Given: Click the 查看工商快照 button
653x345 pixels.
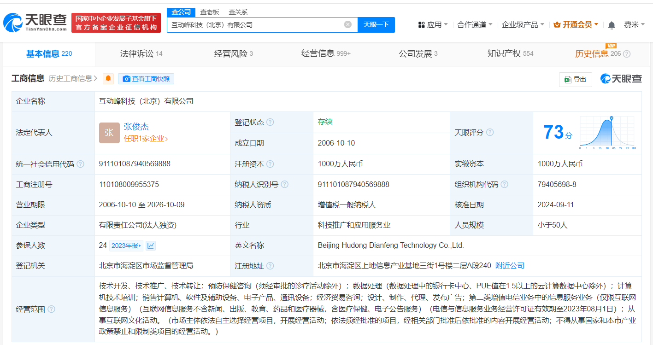Looking at the screenshot, I should (x=146, y=78).
